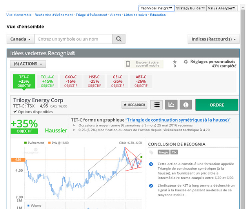Open Listes de suivis link
Viewport: 249px width, 209px height.
[135, 15]
